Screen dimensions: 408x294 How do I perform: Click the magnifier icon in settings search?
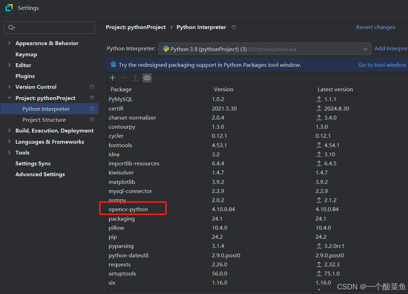coord(12,28)
